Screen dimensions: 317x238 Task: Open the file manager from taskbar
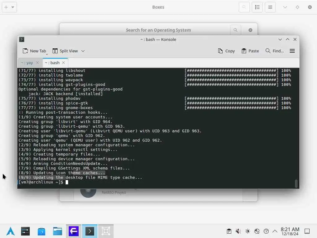[x=58, y=231]
